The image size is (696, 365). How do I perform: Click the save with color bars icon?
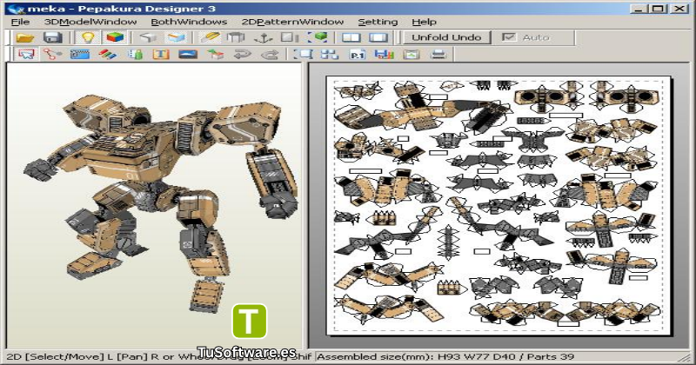tap(384, 55)
